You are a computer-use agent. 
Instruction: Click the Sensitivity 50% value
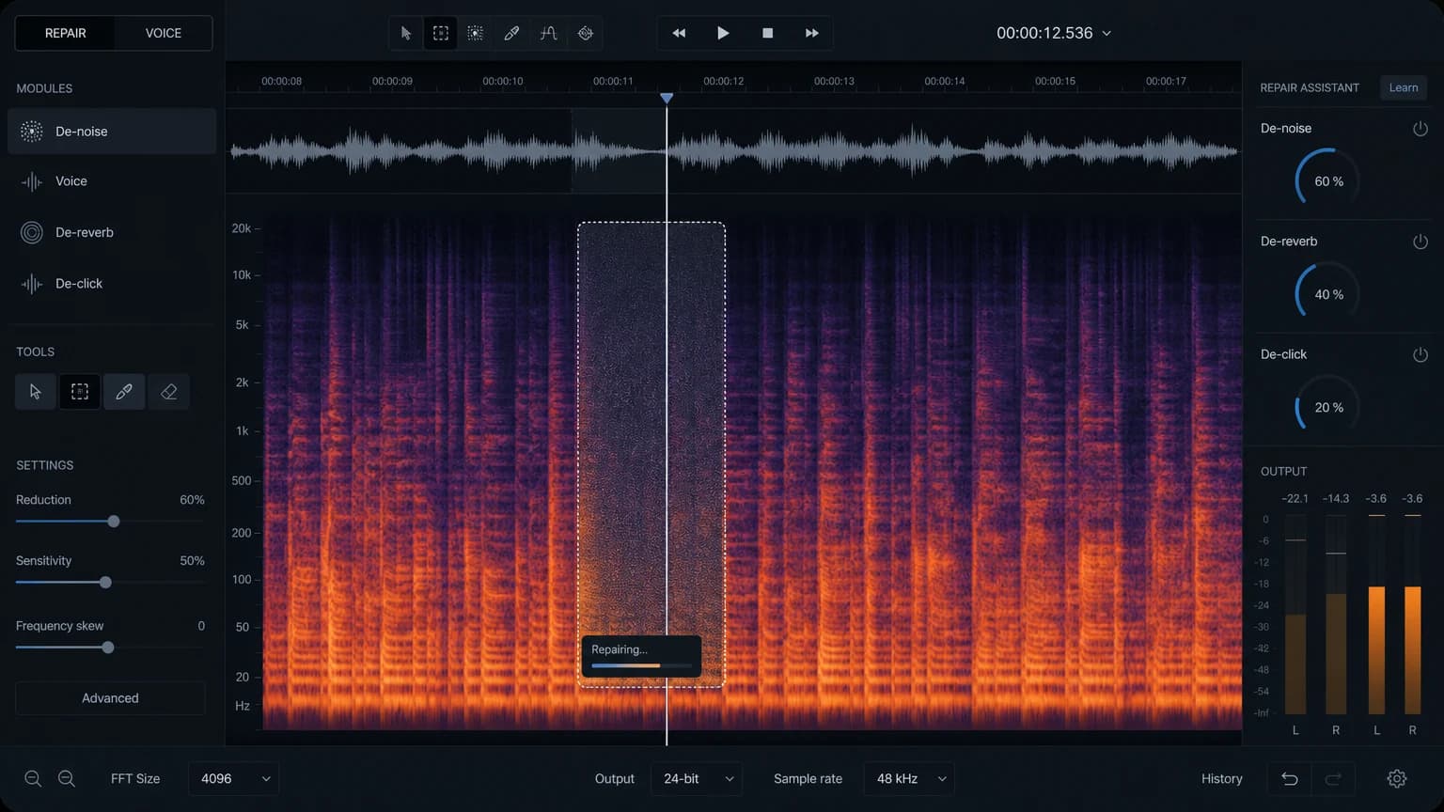coord(192,561)
